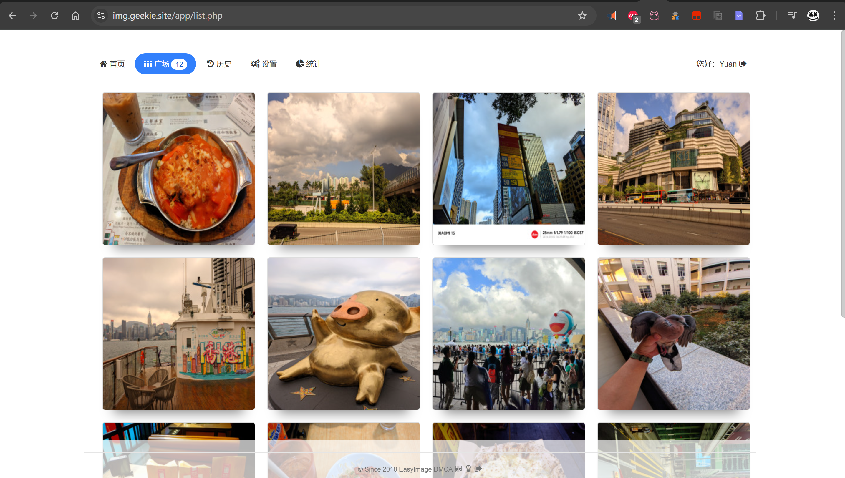The image size is (845, 478).
Task: Click the lightbulb icon in footer
Action: pyautogui.click(x=468, y=469)
